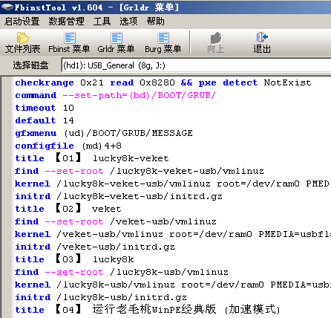
Task: Click the 选择磁盘 label
Action: (30, 65)
